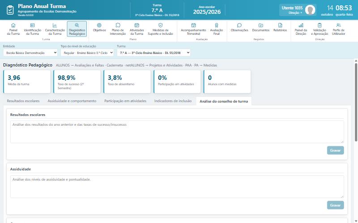Open Objetivos section

click(x=99, y=27)
